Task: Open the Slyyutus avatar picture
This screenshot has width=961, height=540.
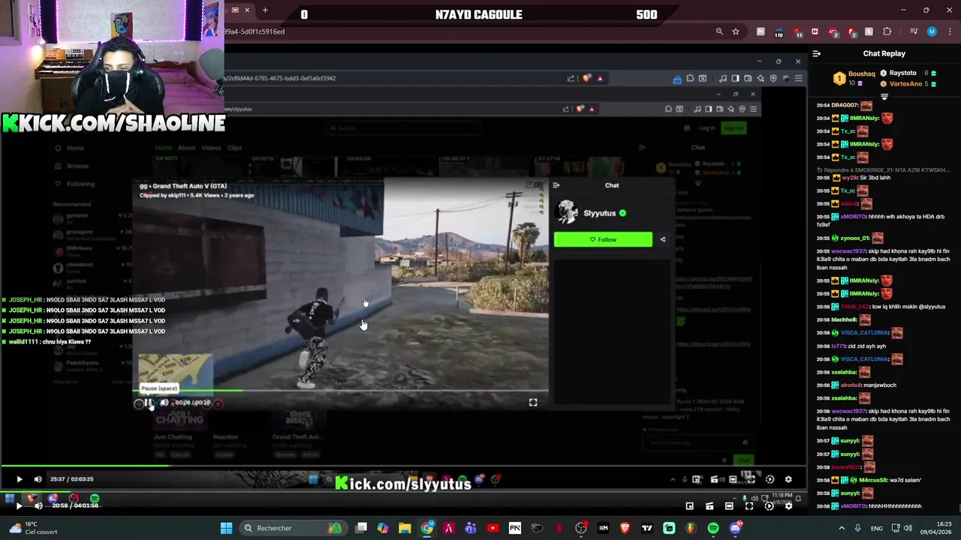Action: (568, 213)
